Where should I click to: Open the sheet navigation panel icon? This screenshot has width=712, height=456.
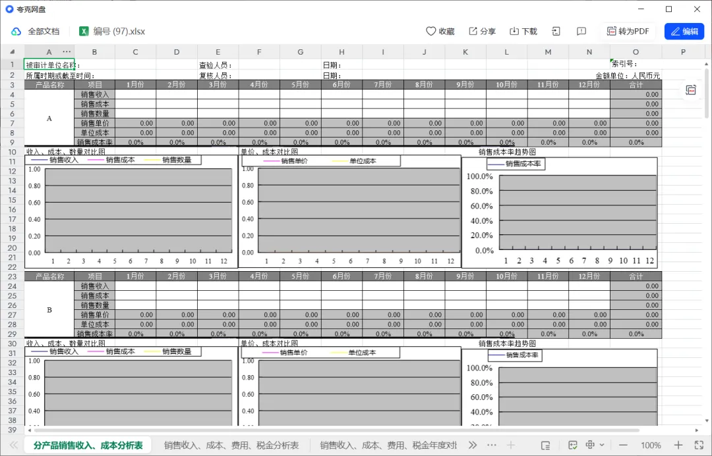point(546,445)
